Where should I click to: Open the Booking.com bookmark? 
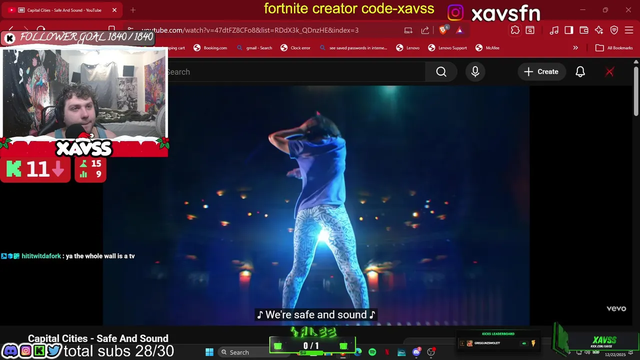[210, 48]
